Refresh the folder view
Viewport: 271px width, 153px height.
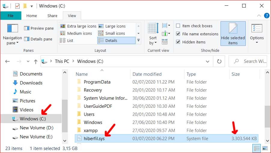(x=219, y=61)
